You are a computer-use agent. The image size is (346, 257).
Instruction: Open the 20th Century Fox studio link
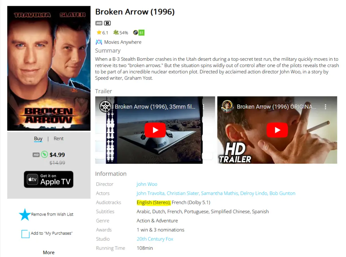(155, 239)
